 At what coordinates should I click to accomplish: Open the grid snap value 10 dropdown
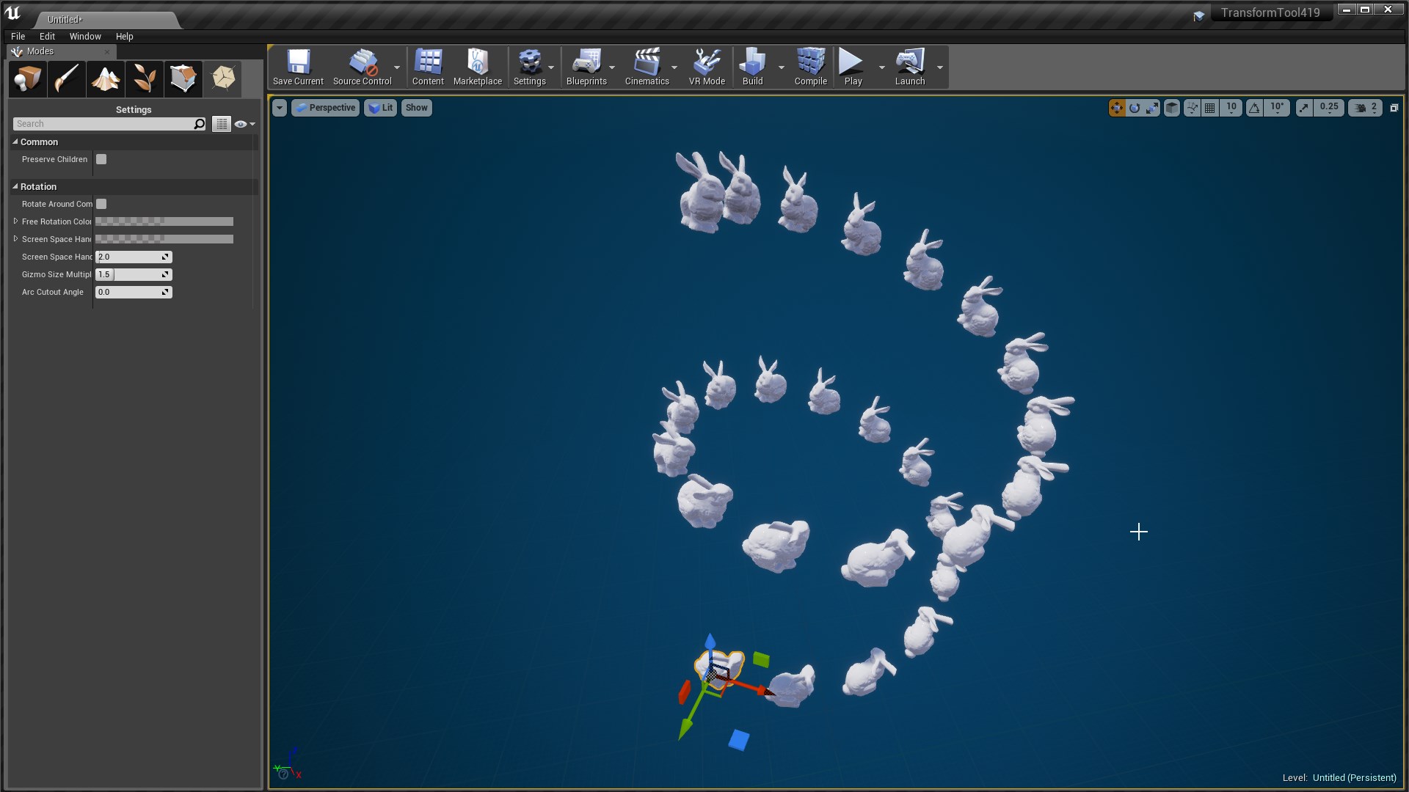click(1231, 108)
